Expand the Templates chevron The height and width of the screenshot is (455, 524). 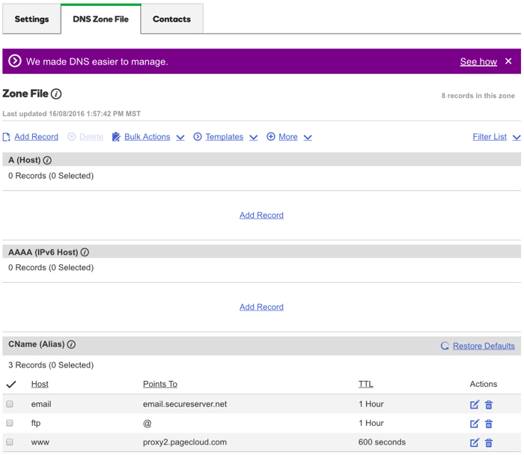tap(254, 137)
